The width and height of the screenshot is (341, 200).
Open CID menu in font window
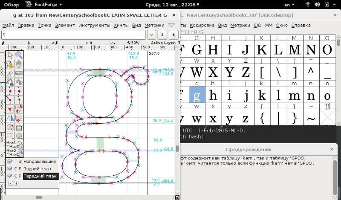[257, 25]
